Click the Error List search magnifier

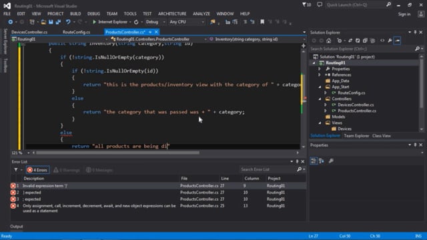[299, 169]
